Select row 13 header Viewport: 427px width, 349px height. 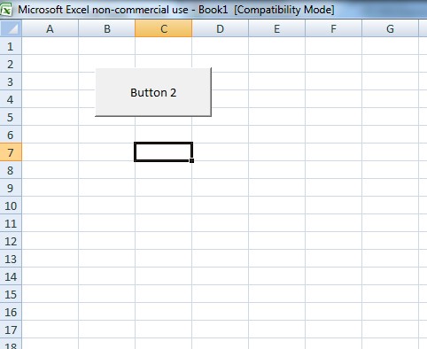(x=11, y=259)
